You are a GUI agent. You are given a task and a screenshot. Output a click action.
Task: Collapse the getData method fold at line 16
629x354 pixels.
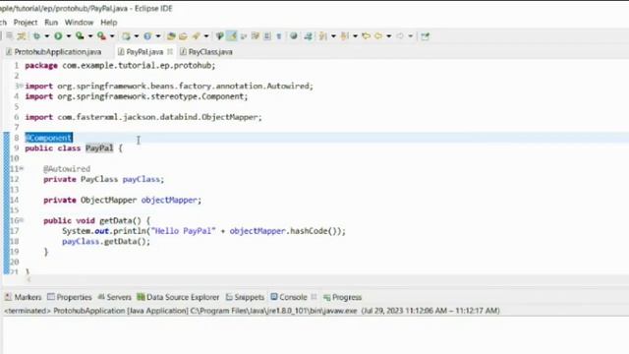(22, 220)
